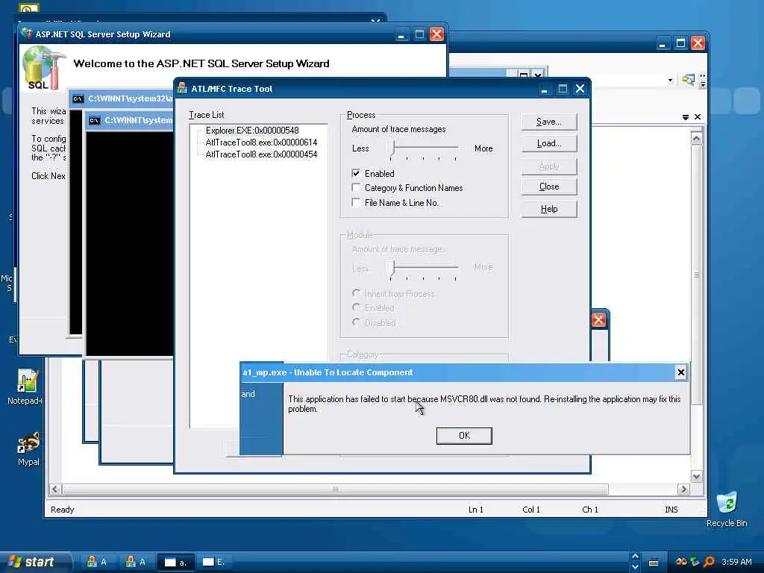
Task: Select AtlTraceTool8.exe:0x00000614 in Trace List
Action: coord(261,143)
